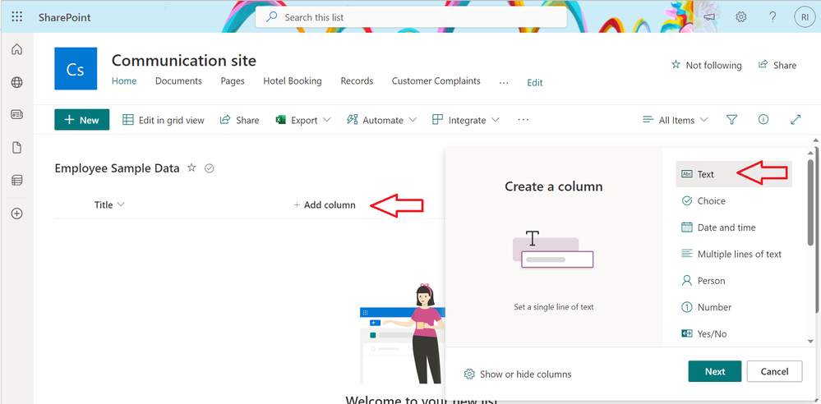Viewport: 821px width, 404px height.
Task: Open My files page icon in sidebar
Action: click(16, 148)
